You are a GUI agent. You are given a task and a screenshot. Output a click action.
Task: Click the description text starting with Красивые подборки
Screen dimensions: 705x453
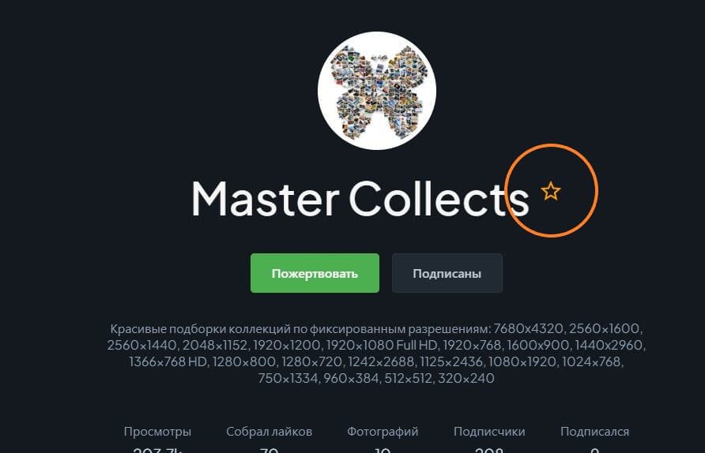376,354
